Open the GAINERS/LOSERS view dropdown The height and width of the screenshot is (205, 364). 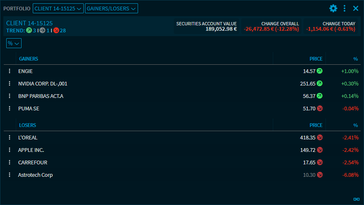tap(111, 8)
